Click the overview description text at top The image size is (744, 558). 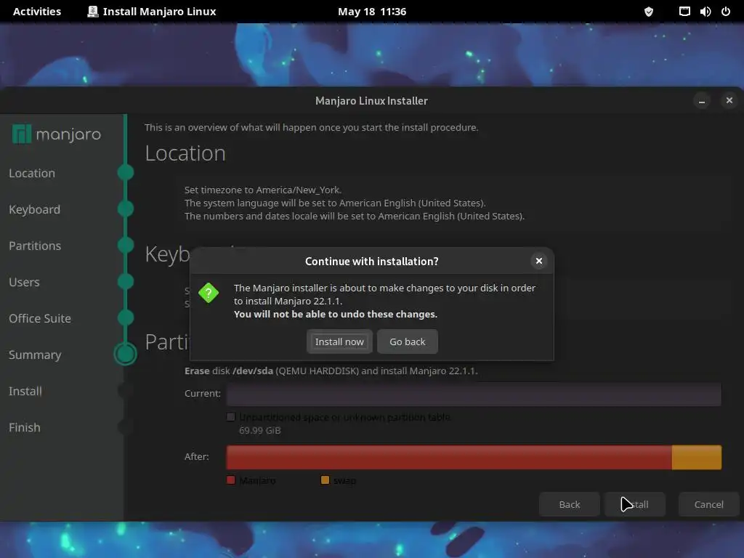[311, 127]
